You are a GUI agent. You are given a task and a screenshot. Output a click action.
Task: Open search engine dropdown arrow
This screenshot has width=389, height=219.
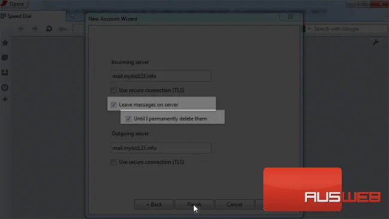pyautogui.click(x=309, y=29)
